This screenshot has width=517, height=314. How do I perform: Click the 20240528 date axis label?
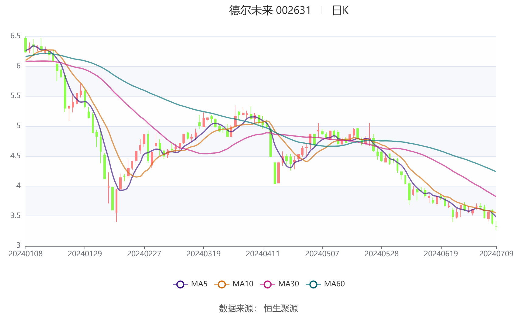click(x=381, y=254)
